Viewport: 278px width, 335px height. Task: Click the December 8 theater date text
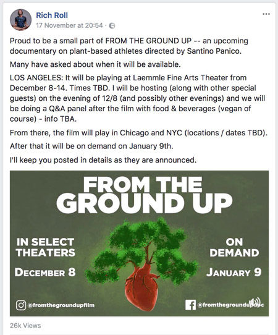[45, 273]
